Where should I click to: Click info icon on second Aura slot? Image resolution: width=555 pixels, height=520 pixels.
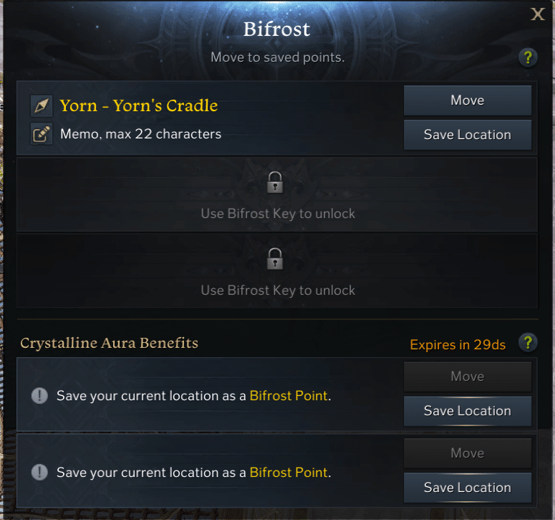pyautogui.click(x=39, y=472)
